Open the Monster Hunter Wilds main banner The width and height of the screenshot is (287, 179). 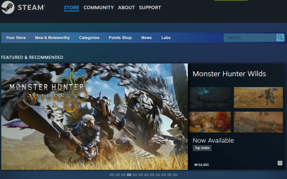pyautogui.click(x=95, y=117)
